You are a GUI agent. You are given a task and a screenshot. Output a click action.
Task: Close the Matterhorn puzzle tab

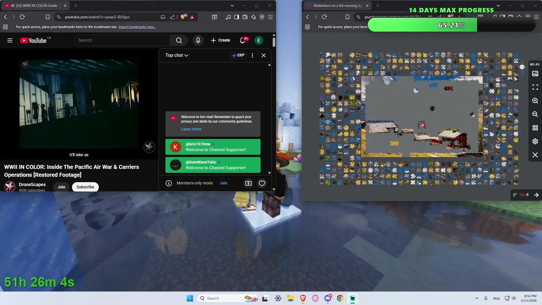(367, 6)
